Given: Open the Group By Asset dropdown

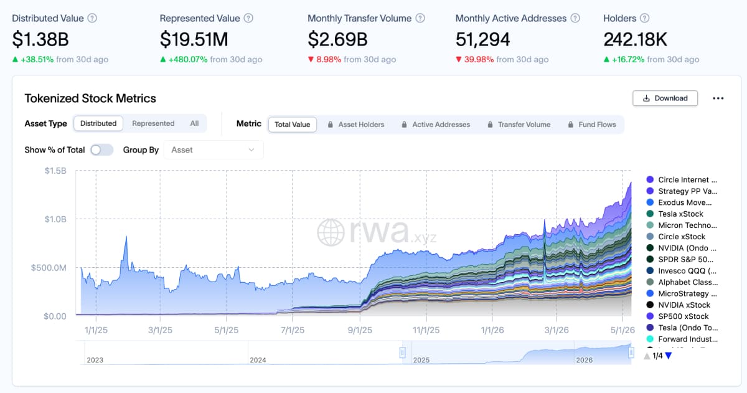Looking at the screenshot, I should (214, 150).
